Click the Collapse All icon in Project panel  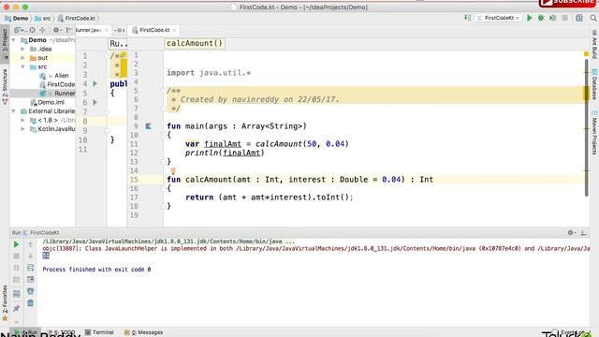42,30
